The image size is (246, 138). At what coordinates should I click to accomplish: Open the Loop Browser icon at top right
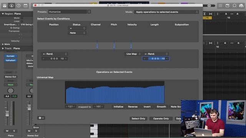(234, 6)
